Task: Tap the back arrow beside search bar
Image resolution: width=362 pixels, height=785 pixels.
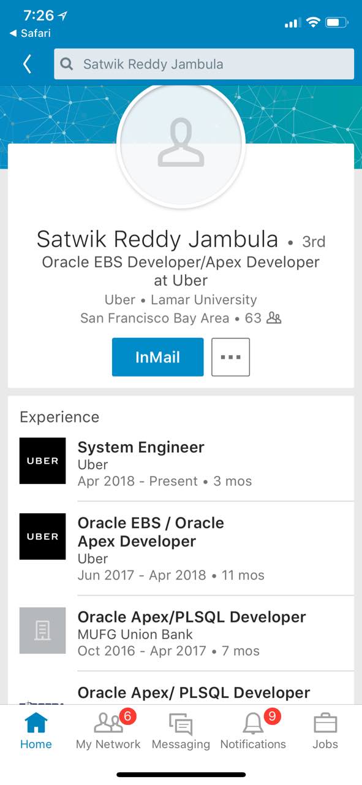Action: coord(27,64)
